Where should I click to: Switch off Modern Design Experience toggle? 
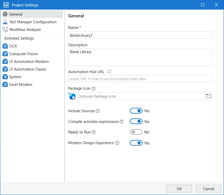(x=136, y=143)
